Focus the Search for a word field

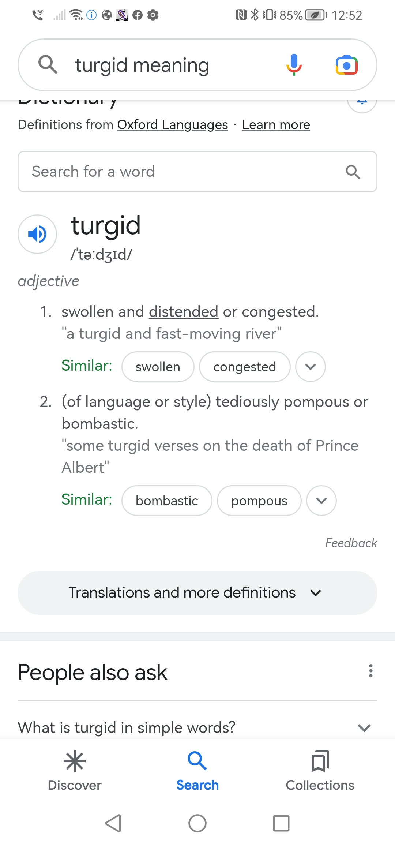click(197, 172)
